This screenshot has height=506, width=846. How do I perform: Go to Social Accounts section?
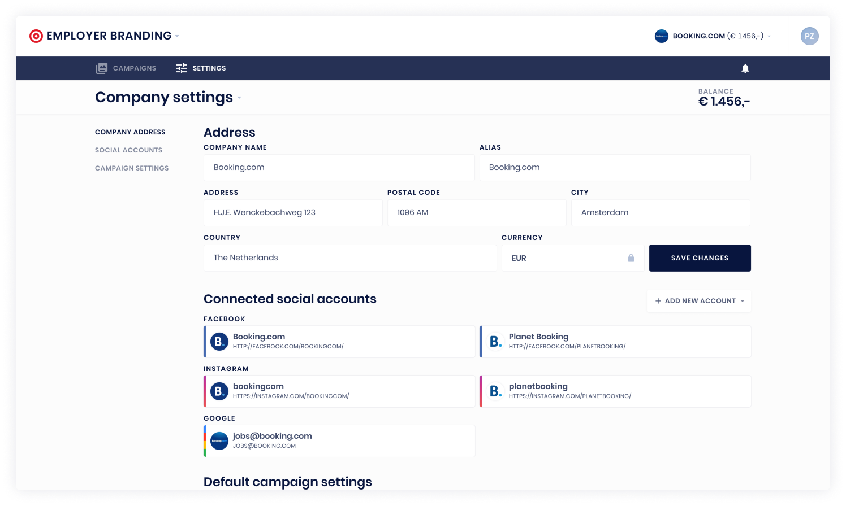(128, 150)
